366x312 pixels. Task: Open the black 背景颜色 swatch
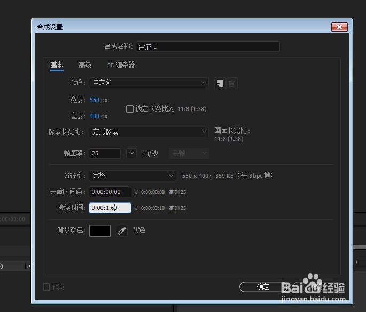pyautogui.click(x=100, y=231)
